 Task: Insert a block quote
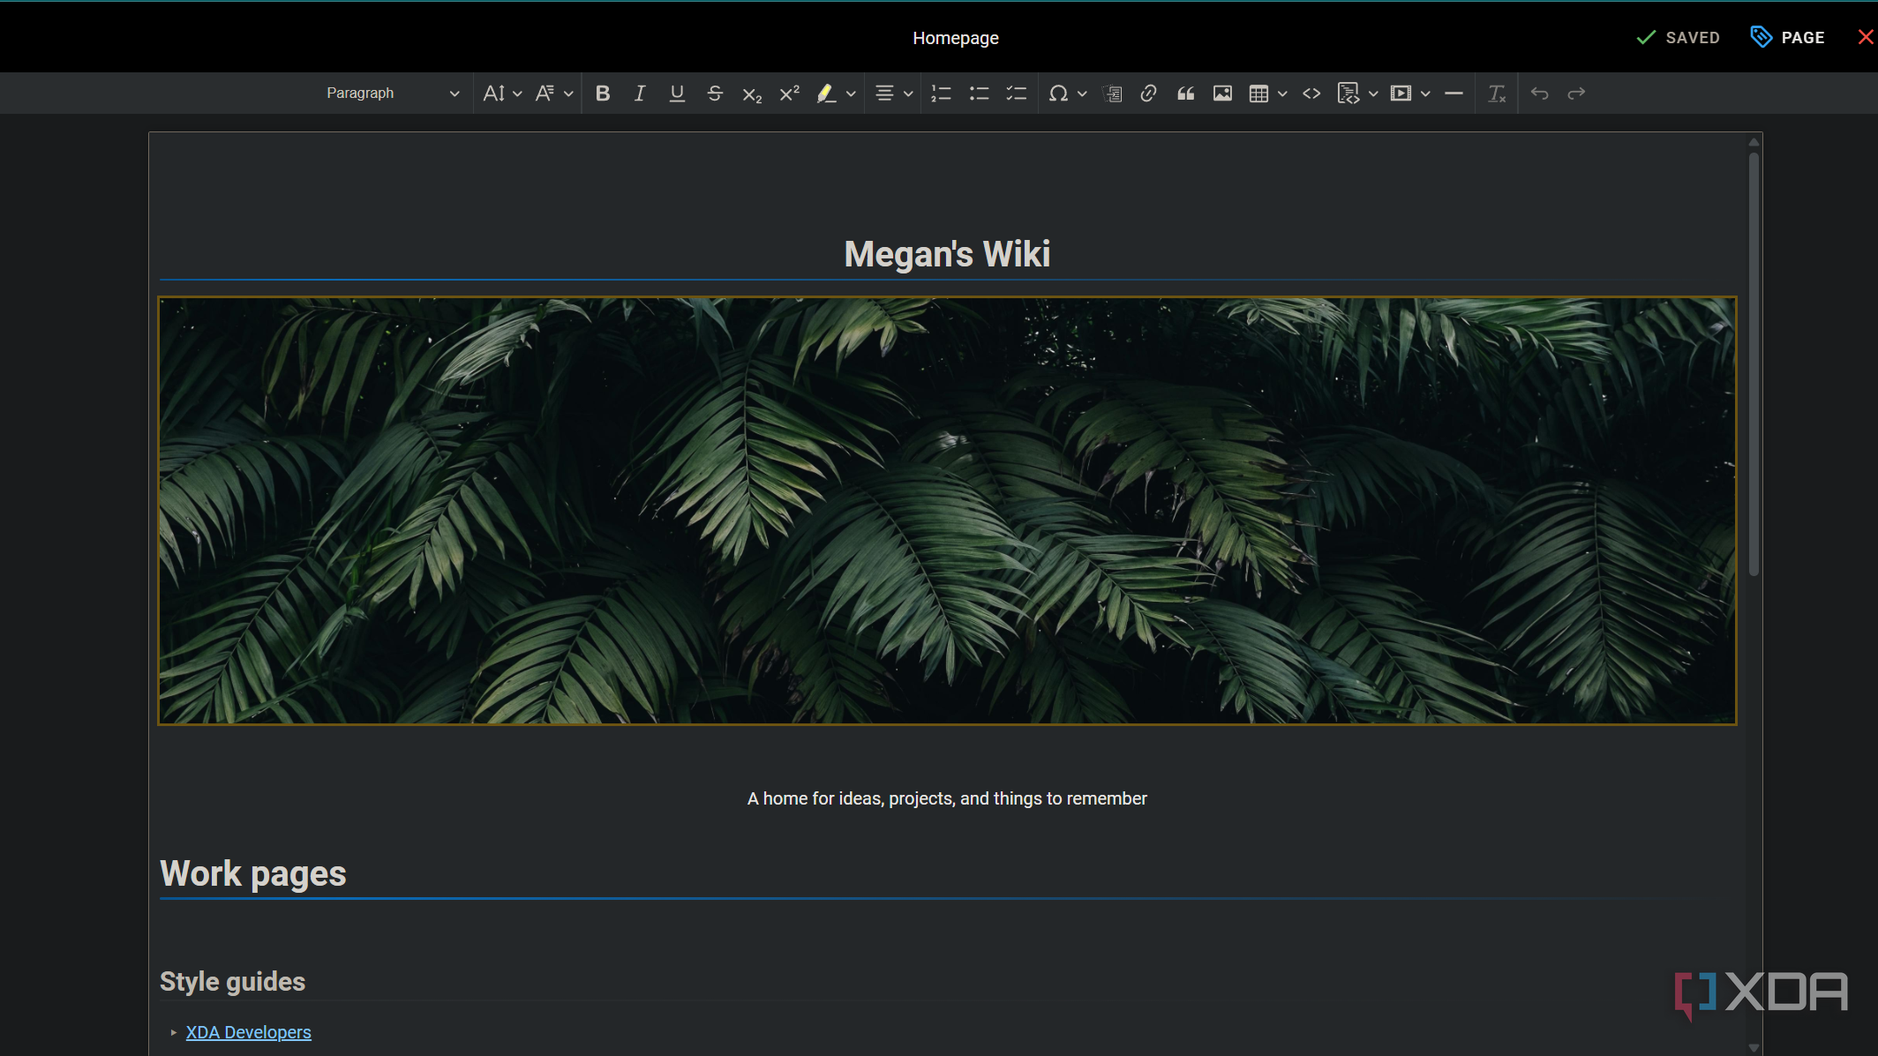coord(1186,94)
